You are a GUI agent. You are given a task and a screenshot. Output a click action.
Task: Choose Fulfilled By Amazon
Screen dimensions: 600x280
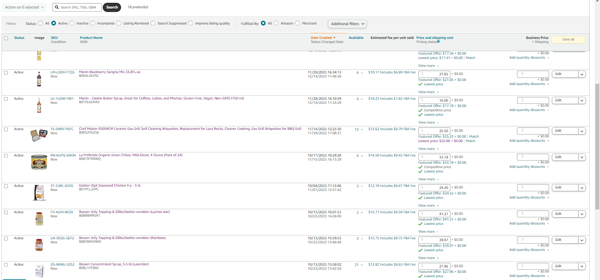click(276, 23)
